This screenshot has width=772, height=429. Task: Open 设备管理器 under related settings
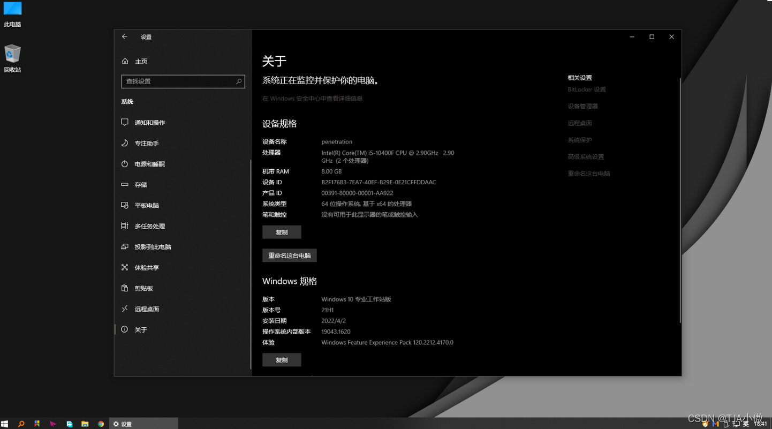coord(582,106)
